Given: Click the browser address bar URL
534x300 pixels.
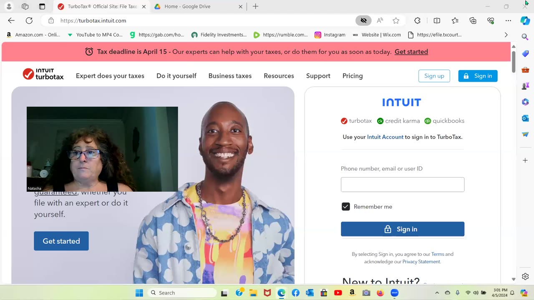Looking at the screenshot, I should [93, 20].
